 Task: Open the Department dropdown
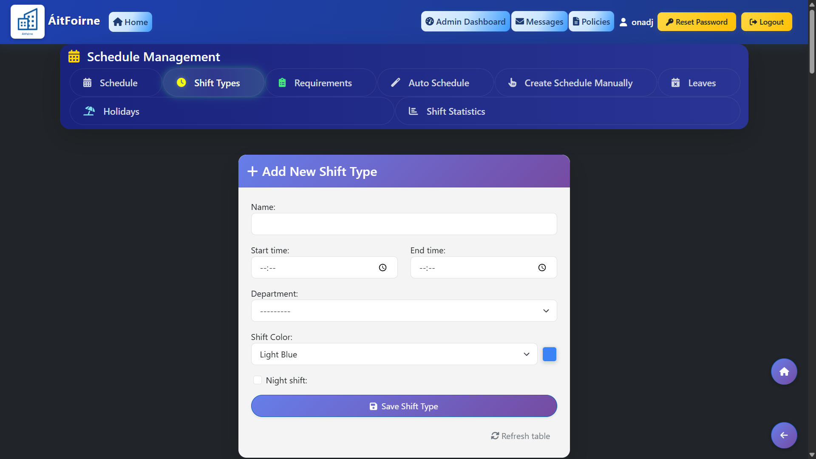click(403, 311)
